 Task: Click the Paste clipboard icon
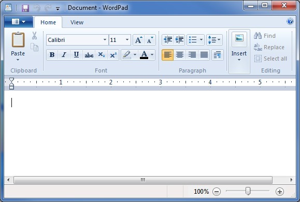point(18,40)
